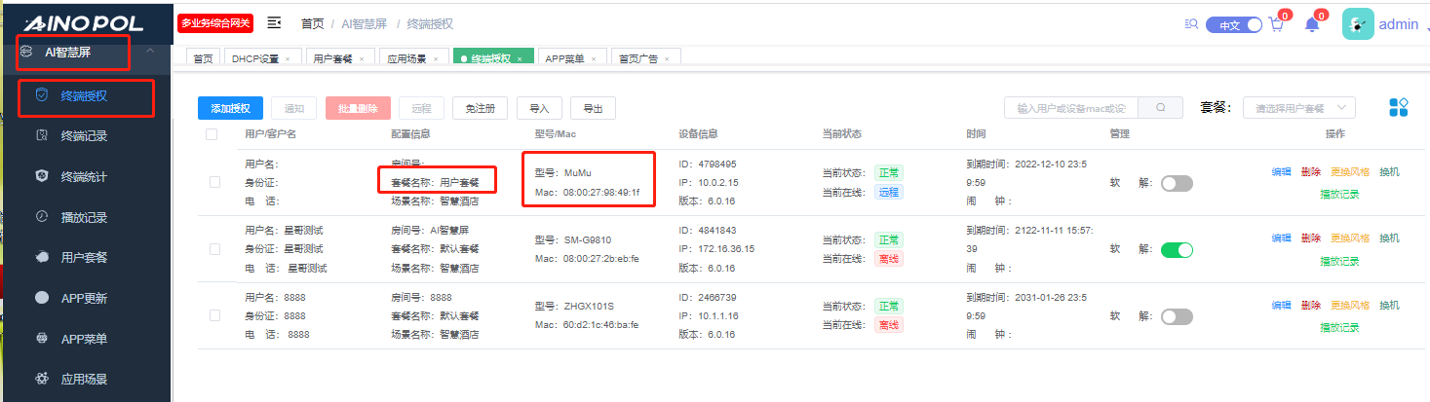
Task: Open the notification bell icon
Action: click(x=1311, y=25)
